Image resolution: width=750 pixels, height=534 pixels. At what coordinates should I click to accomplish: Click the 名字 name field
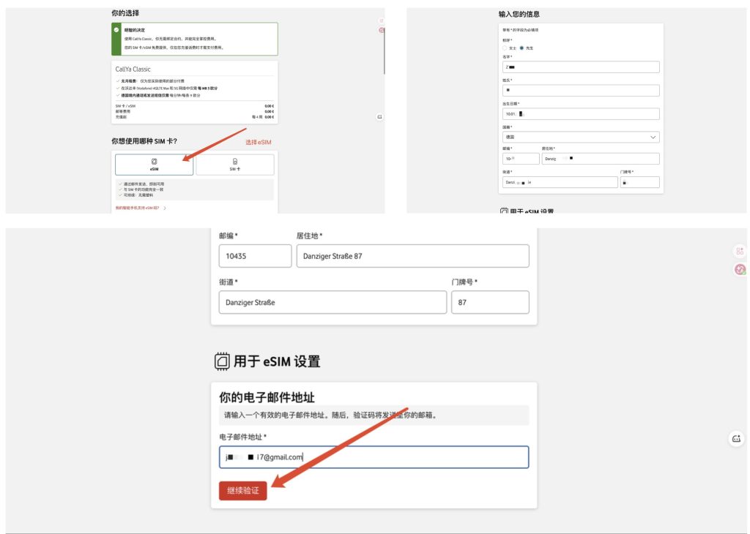click(x=579, y=67)
